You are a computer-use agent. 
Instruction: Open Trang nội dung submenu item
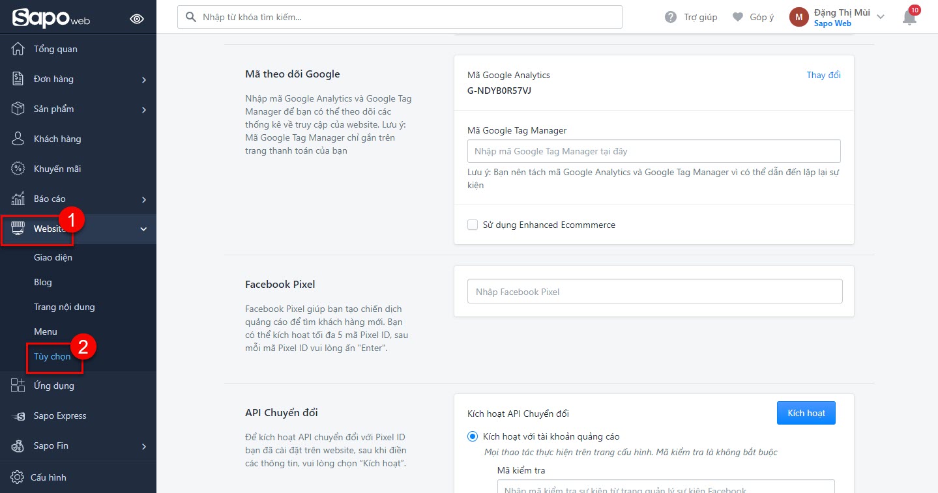65,307
